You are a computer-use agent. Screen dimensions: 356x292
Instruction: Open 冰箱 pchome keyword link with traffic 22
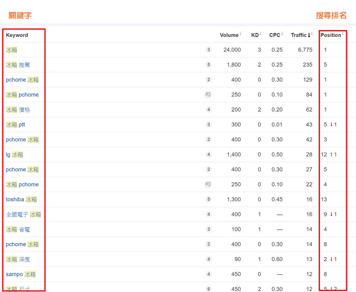click(22, 185)
